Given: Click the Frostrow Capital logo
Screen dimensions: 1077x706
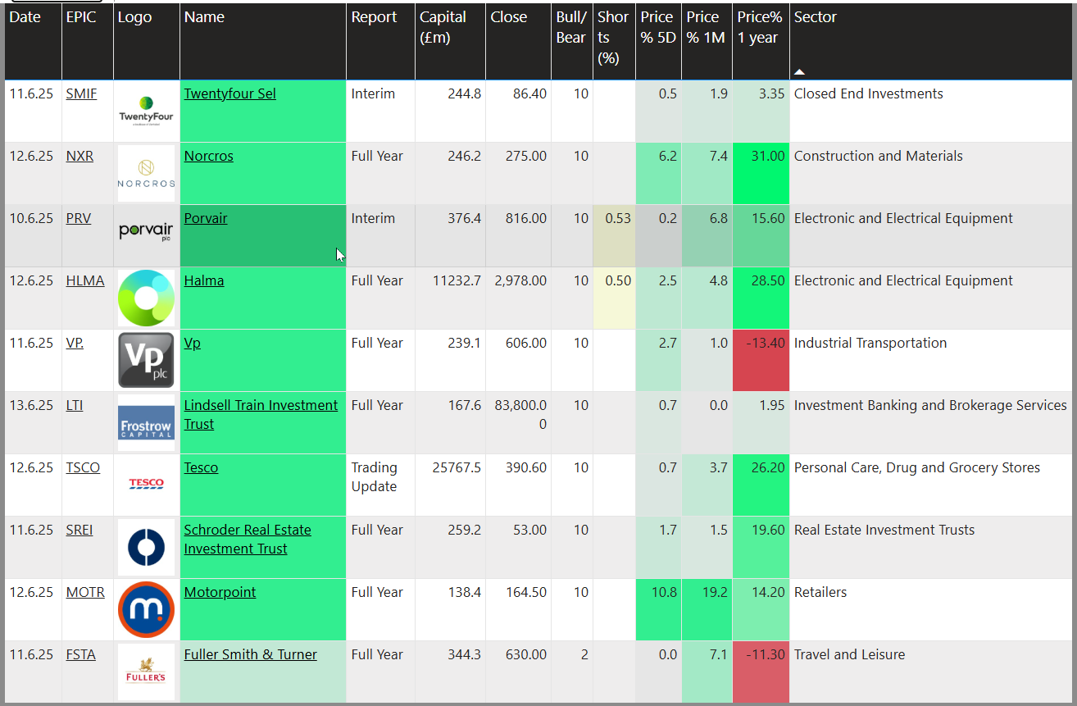Looking at the screenshot, I should pos(146,422).
